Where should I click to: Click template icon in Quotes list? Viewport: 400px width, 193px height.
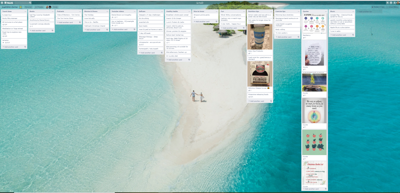tap(326, 189)
